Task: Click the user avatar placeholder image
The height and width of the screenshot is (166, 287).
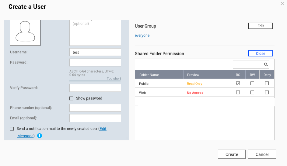Action: coord(25,33)
